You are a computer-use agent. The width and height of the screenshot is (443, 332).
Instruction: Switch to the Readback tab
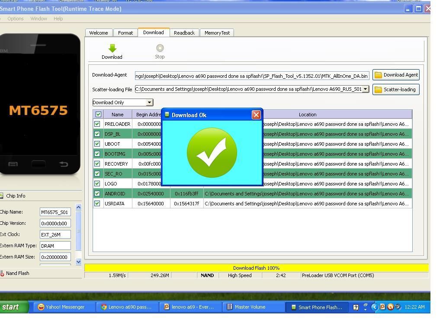(x=184, y=33)
